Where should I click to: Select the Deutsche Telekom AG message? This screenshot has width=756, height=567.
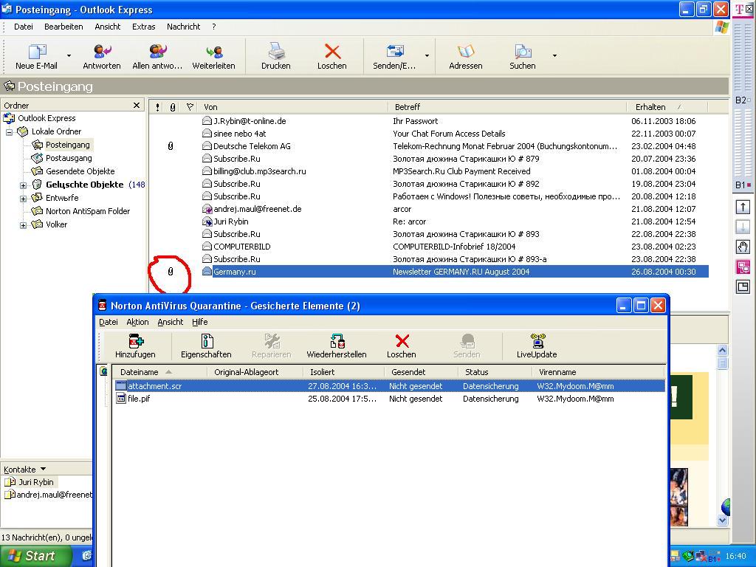pos(429,146)
